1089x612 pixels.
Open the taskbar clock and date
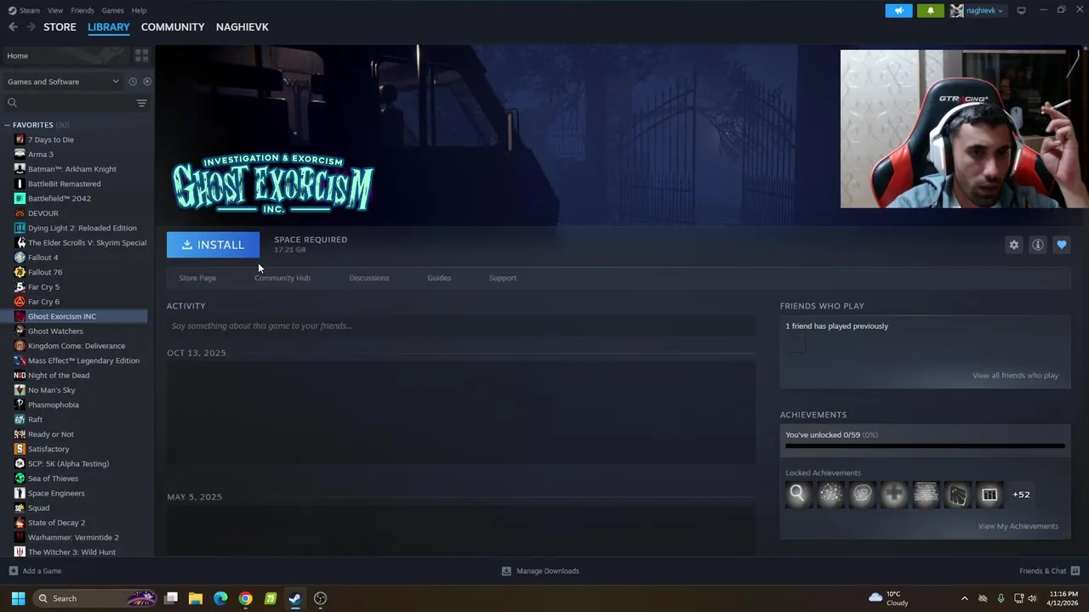pos(1063,598)
